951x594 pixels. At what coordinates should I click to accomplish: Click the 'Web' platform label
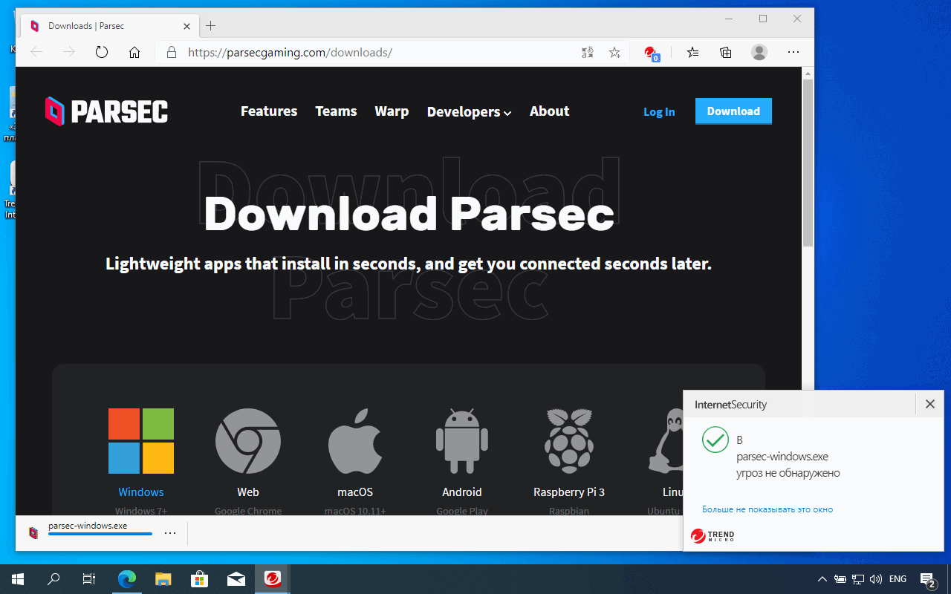(248, 492)
